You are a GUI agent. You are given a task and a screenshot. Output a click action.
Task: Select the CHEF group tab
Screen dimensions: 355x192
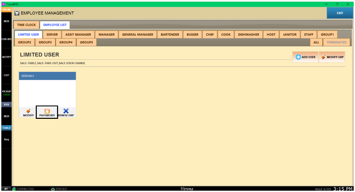[210, 34]
